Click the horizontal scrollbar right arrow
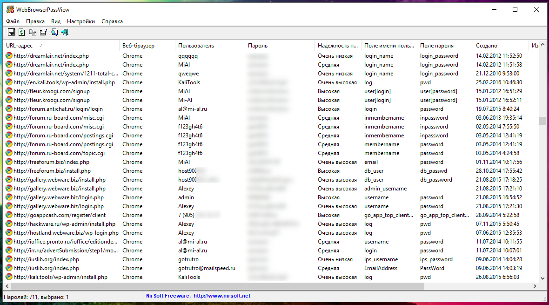Viewport: 549px width, 305px height. pos(536,286)
